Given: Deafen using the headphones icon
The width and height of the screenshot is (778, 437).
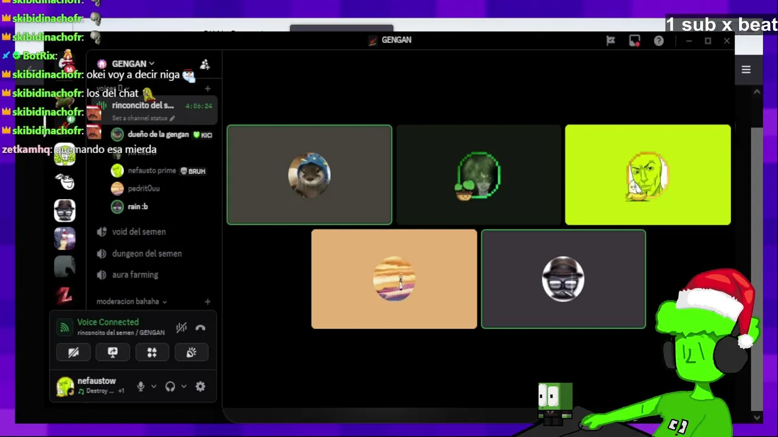Looking at the screenshot, I should click(x=170, y=387).
